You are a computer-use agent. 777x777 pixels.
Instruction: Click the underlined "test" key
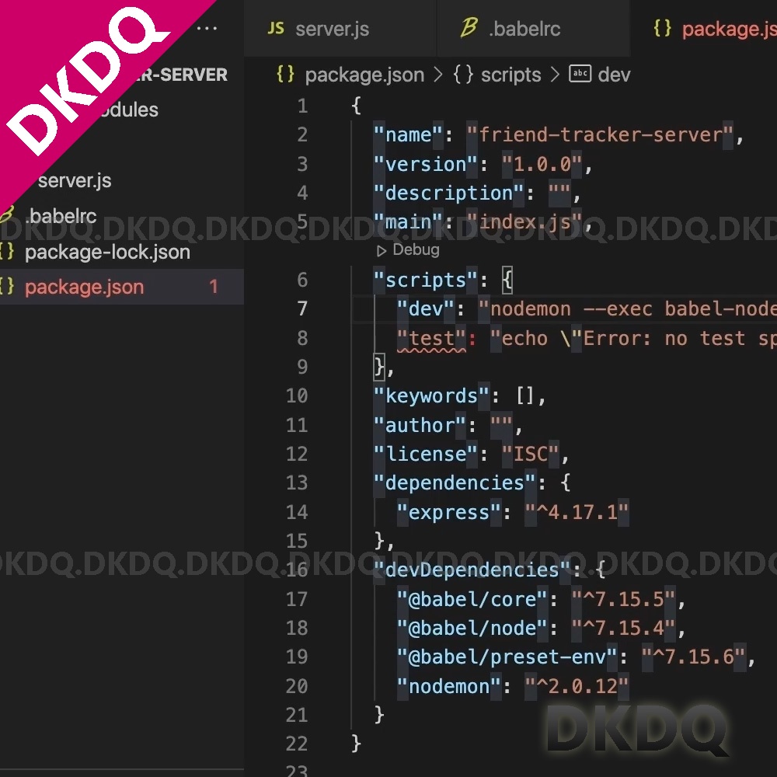(x=431, y=339)
